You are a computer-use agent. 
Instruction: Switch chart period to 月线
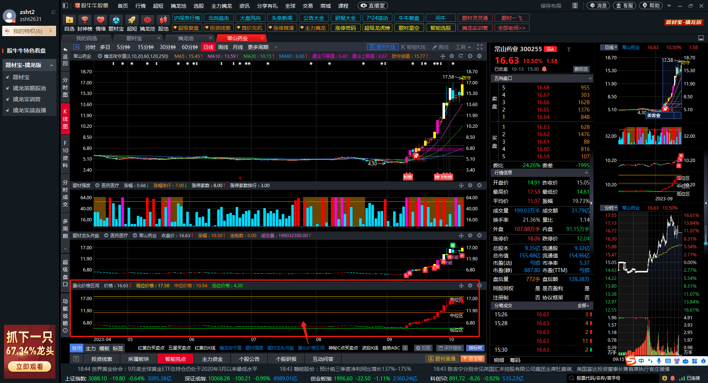pyautogui.click(x=238, y=47)
